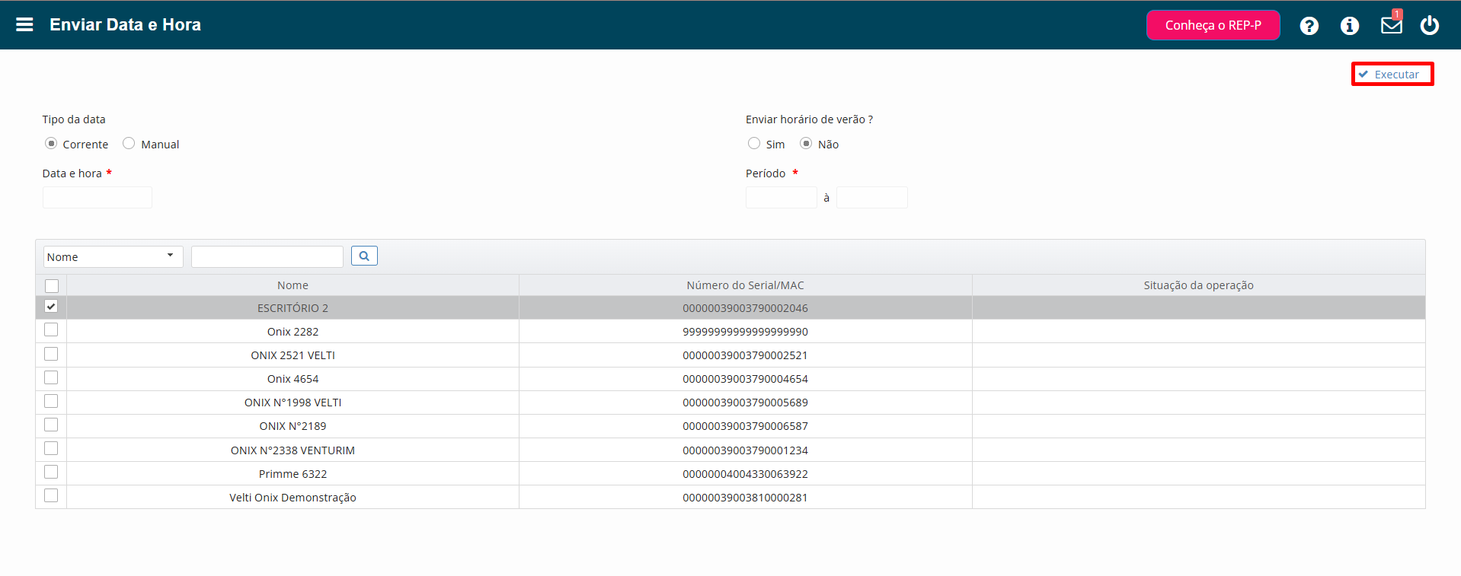This screenshot has width=1461, height=576.
Task: Open the information icon in header
Action: (x=1349, y=26)
